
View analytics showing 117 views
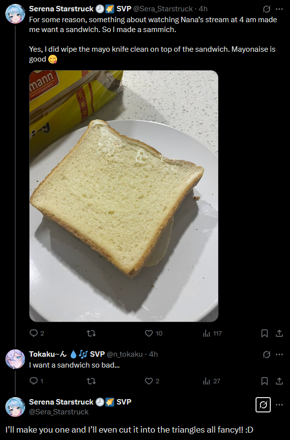(x=212, y=333)
